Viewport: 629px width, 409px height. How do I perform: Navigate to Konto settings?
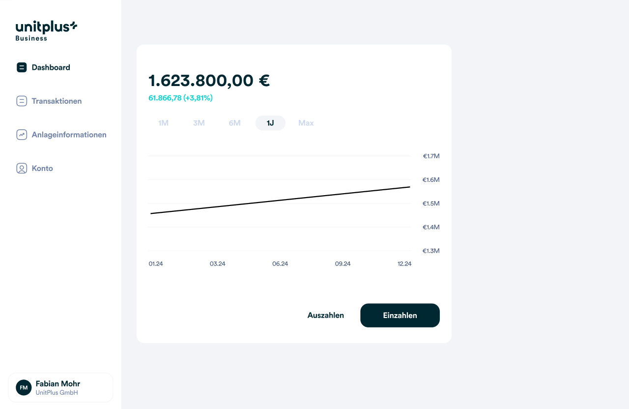point(42,168)
